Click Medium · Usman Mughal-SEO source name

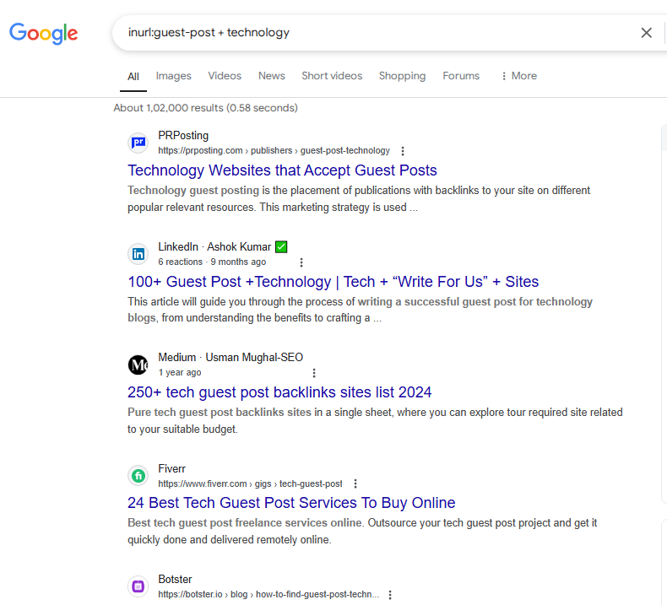[x=230, y=357]
